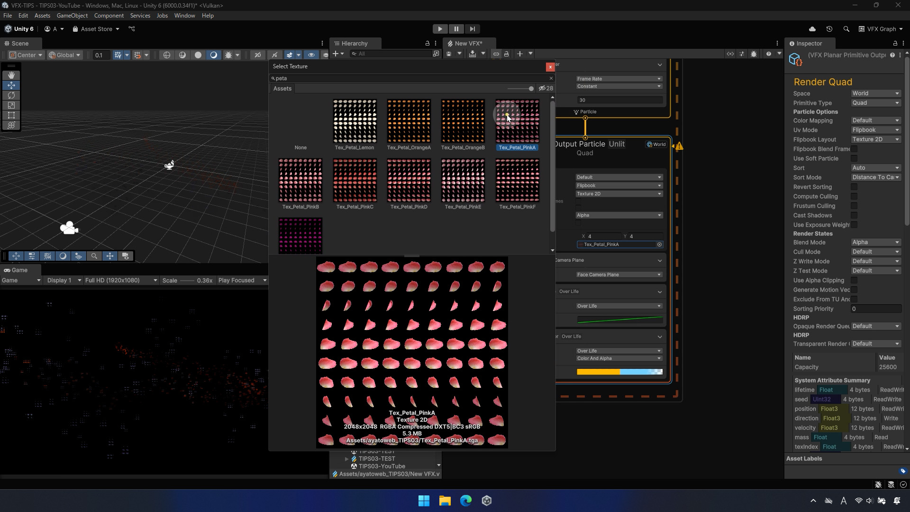Open Undo History icon

(829, 29)
